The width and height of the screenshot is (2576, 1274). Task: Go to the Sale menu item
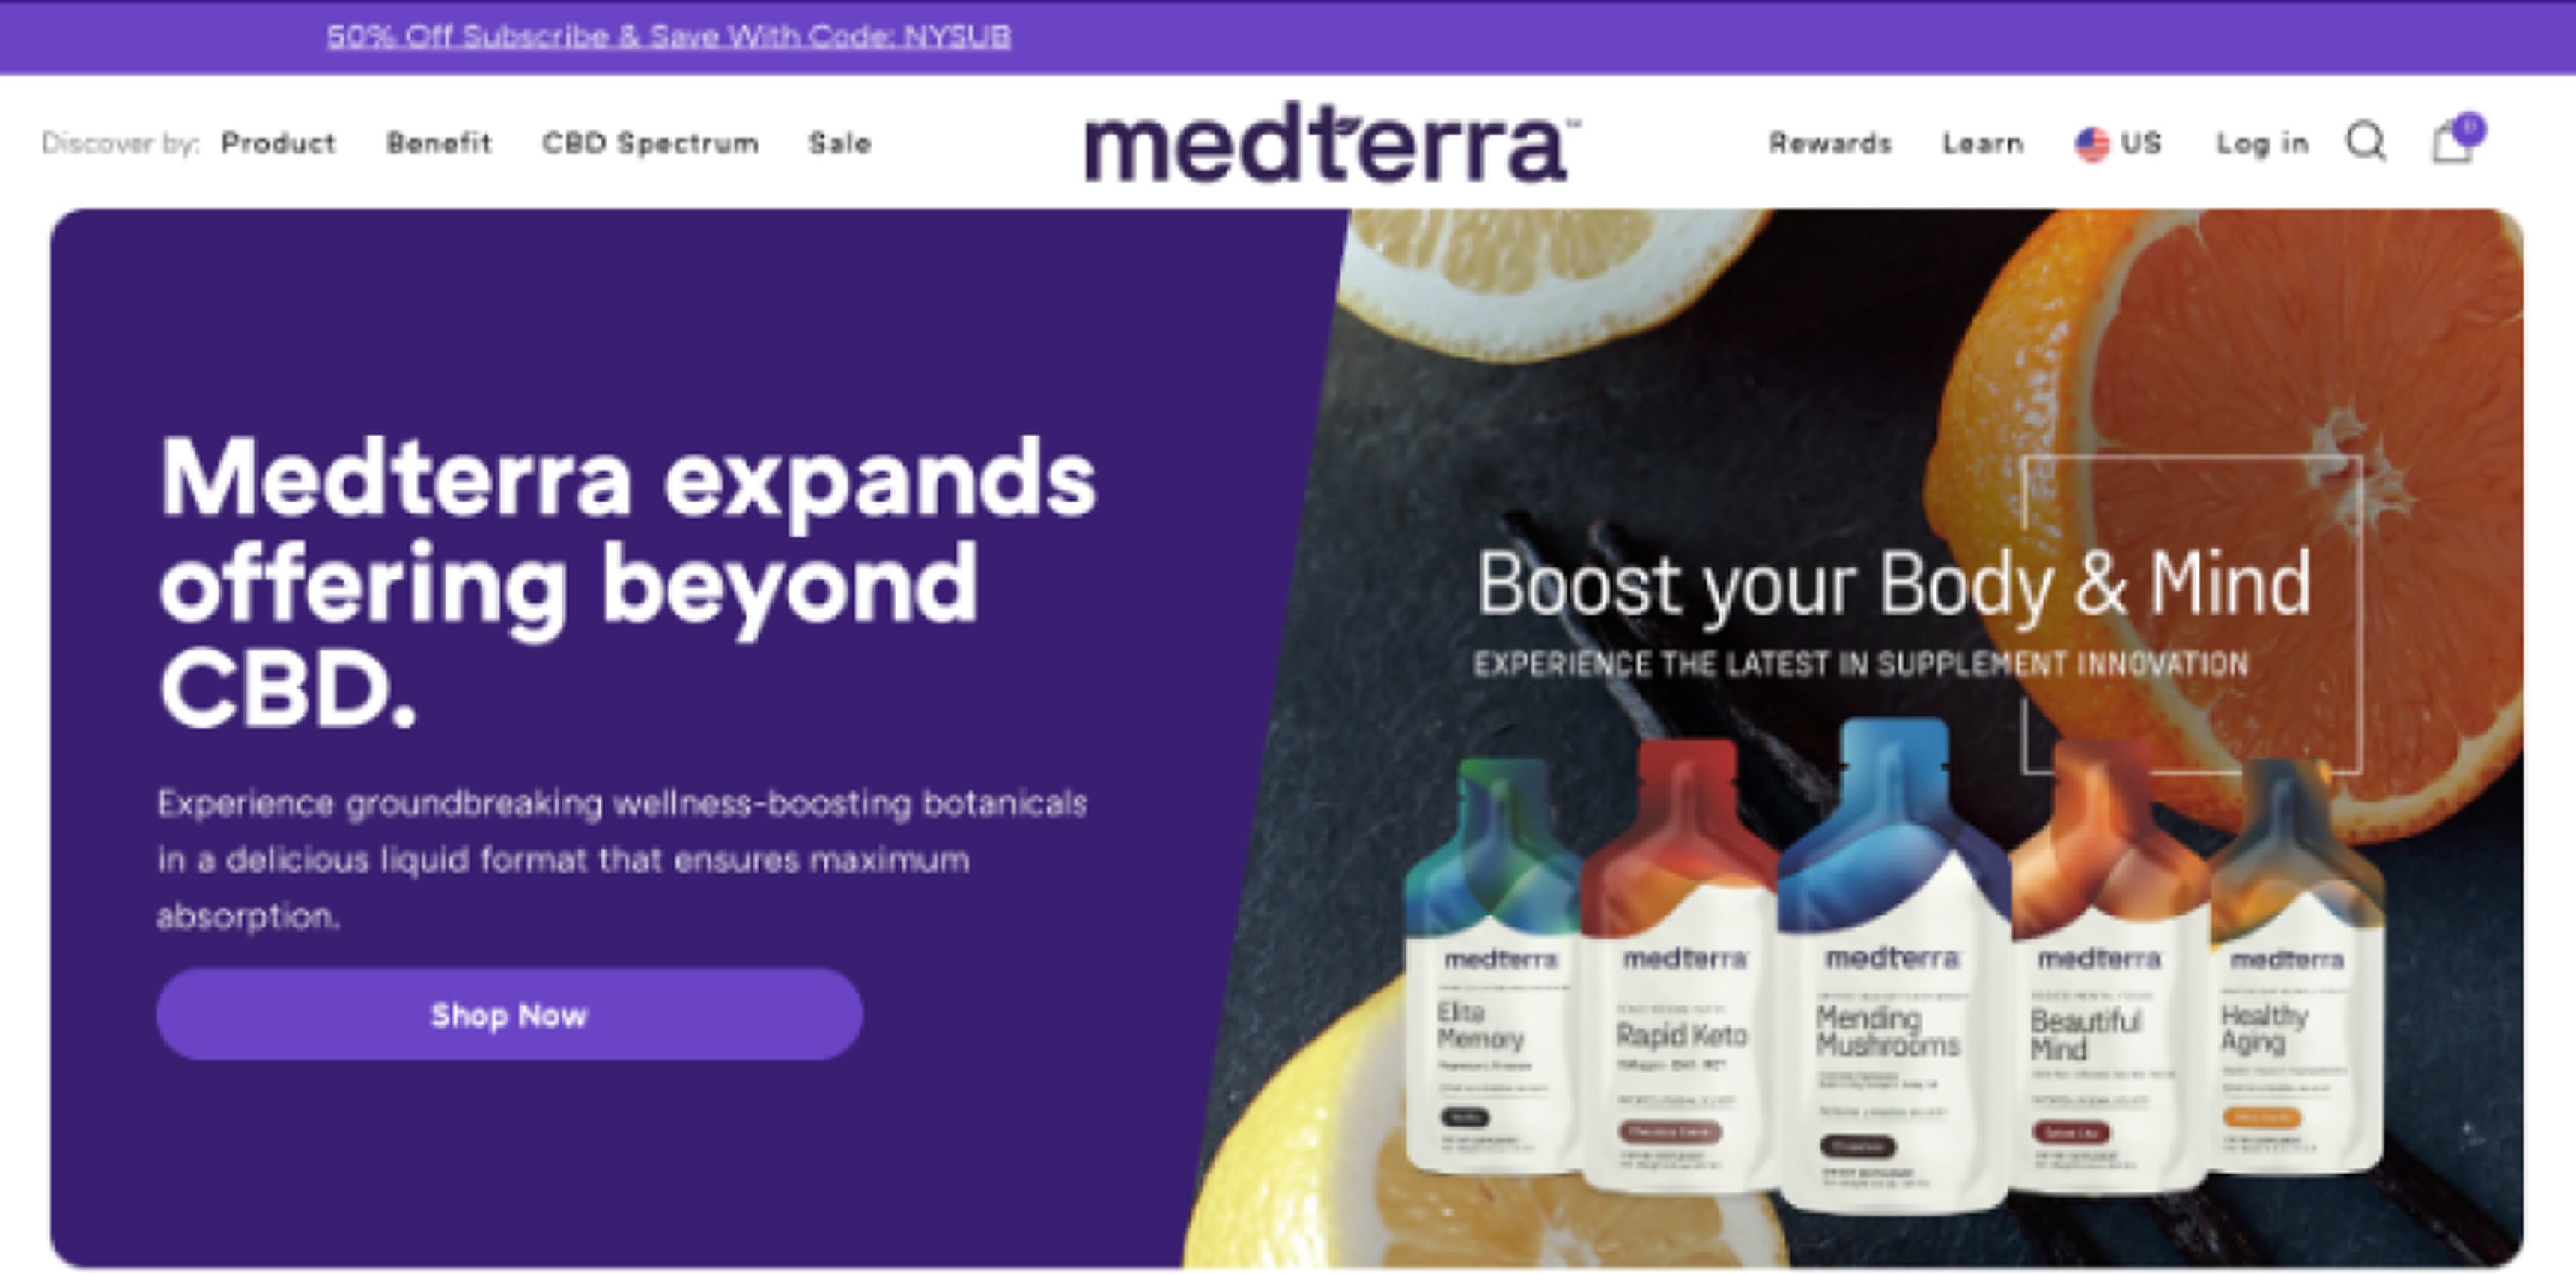click(839, 143)
